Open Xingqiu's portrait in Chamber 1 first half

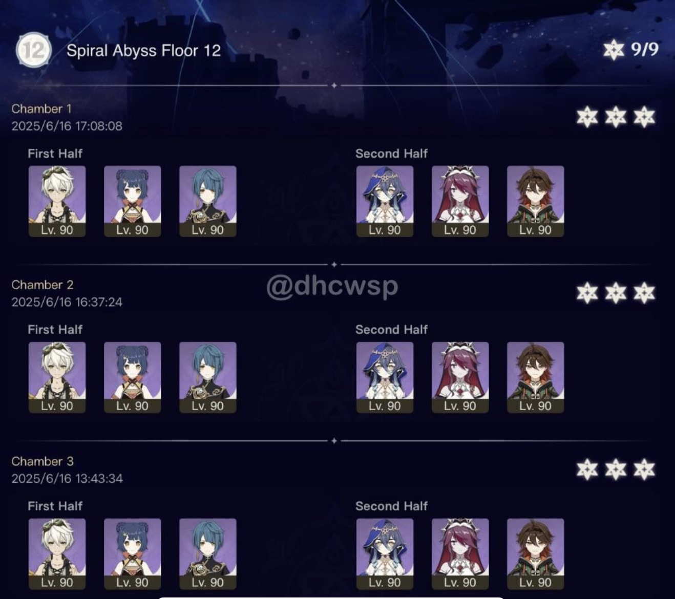coord(207,201)
